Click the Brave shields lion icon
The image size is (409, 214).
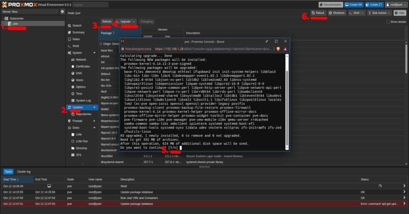click(278, 49)
